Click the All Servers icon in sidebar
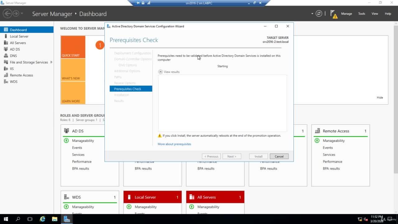 [6, 43]
